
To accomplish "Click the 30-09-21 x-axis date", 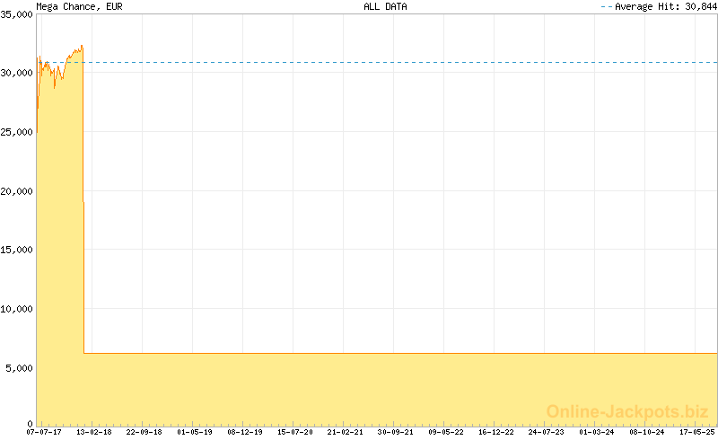I will click(396, 432).
